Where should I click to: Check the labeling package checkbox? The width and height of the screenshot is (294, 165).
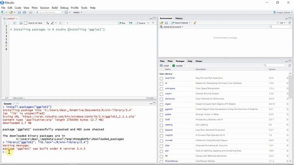pos(161,125)
